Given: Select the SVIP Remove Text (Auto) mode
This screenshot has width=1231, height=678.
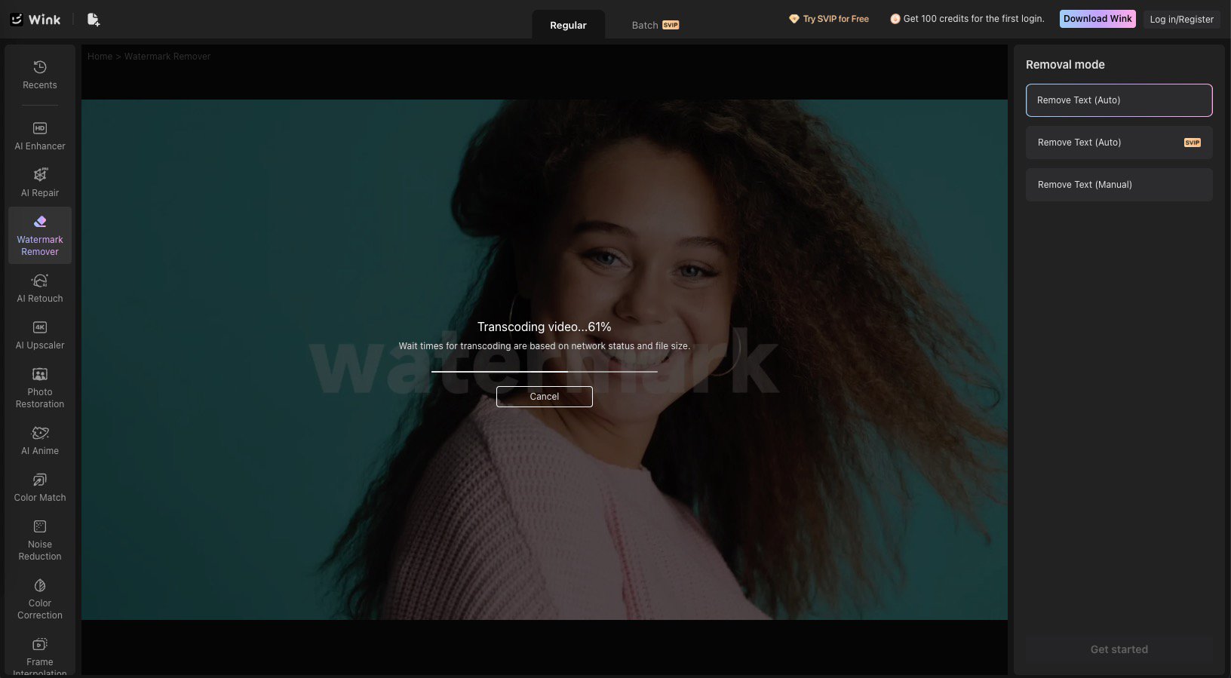Looking at the screenshot, I should [x=1119, y=143].
